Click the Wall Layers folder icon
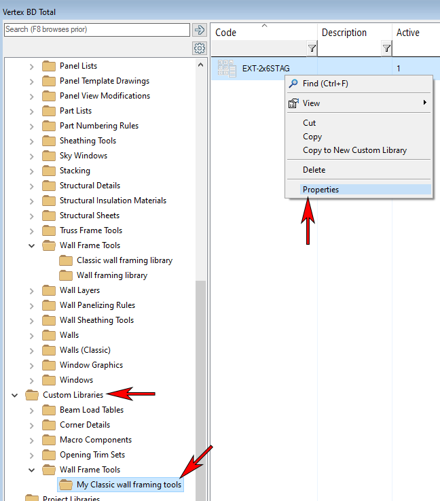Viewport: 440px width, 501px height. pos(49,290)
